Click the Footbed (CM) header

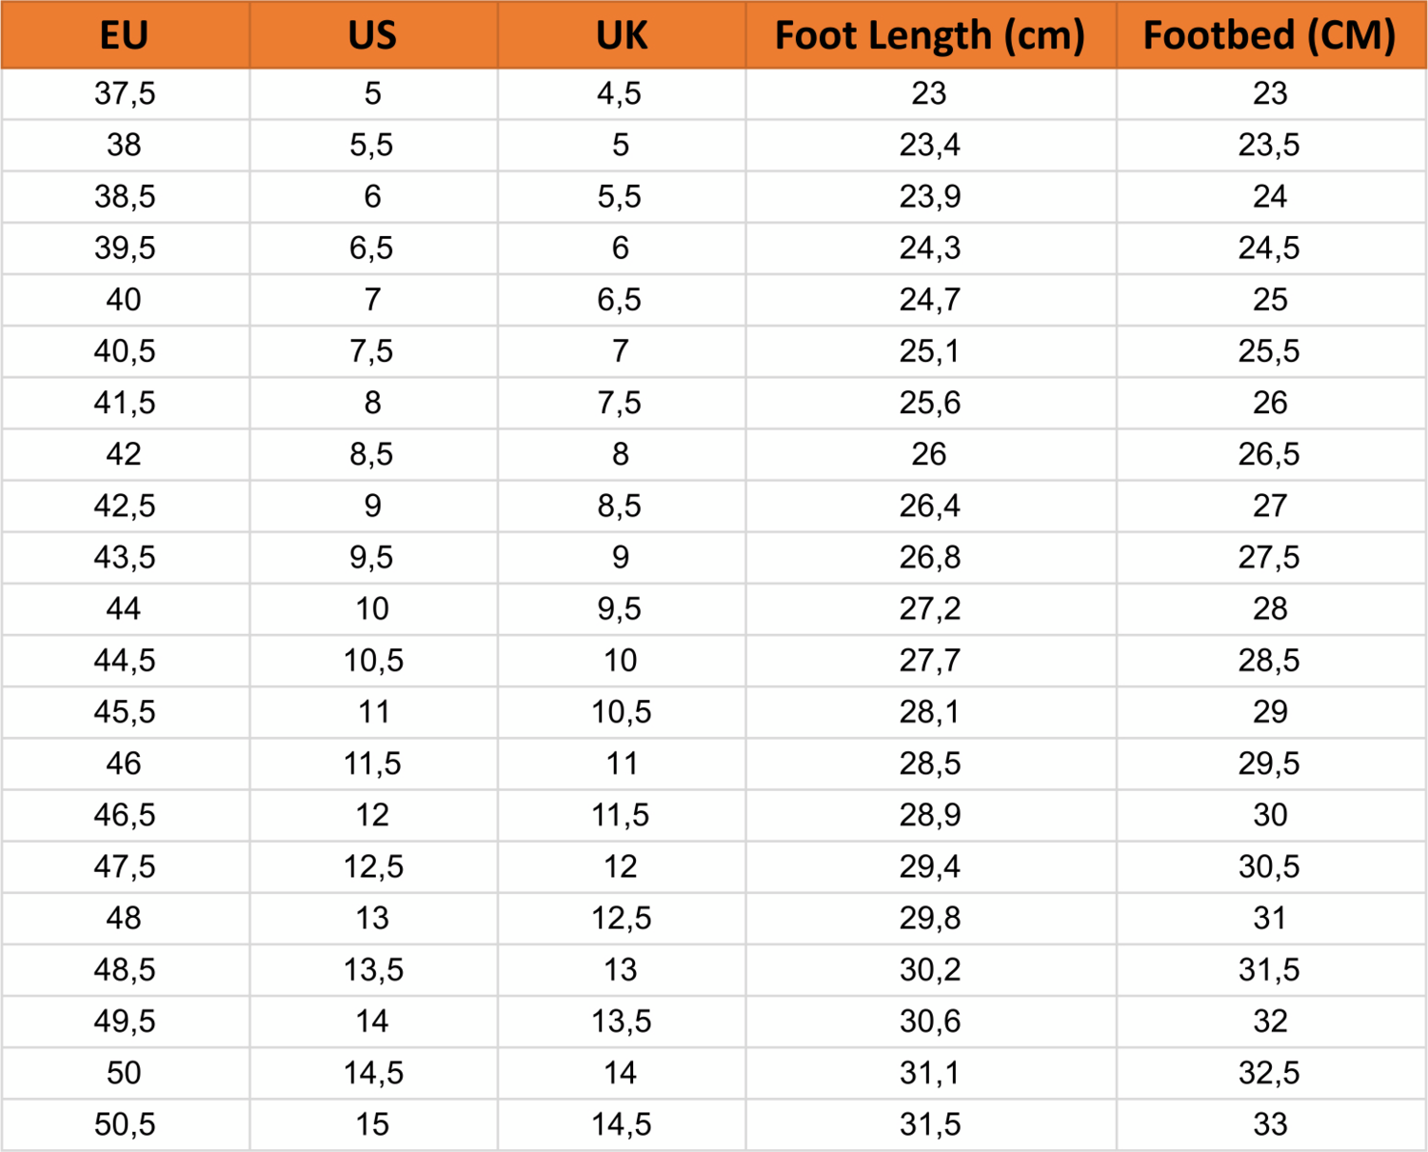click(1270, 35)
